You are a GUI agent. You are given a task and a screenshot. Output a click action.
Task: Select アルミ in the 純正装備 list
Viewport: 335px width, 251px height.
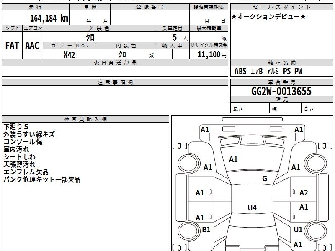pos(273,71)
